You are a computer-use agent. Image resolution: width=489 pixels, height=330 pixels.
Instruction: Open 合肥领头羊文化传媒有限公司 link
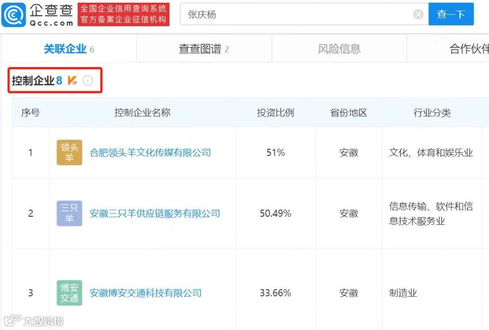click(150, 153)
